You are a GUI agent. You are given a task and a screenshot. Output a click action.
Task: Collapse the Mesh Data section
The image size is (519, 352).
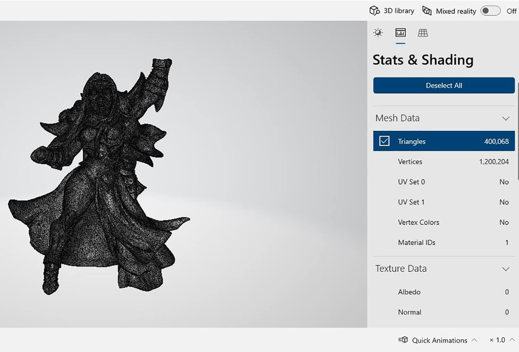coord(505,119)
